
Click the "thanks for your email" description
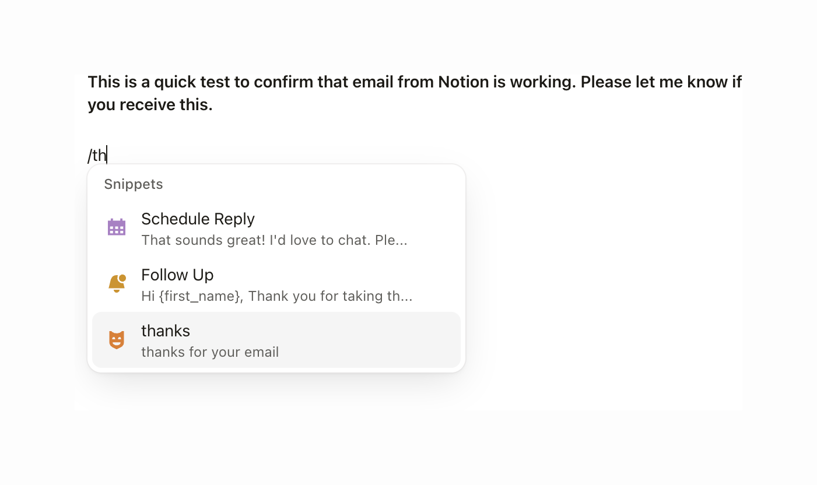tap(210, 352)
